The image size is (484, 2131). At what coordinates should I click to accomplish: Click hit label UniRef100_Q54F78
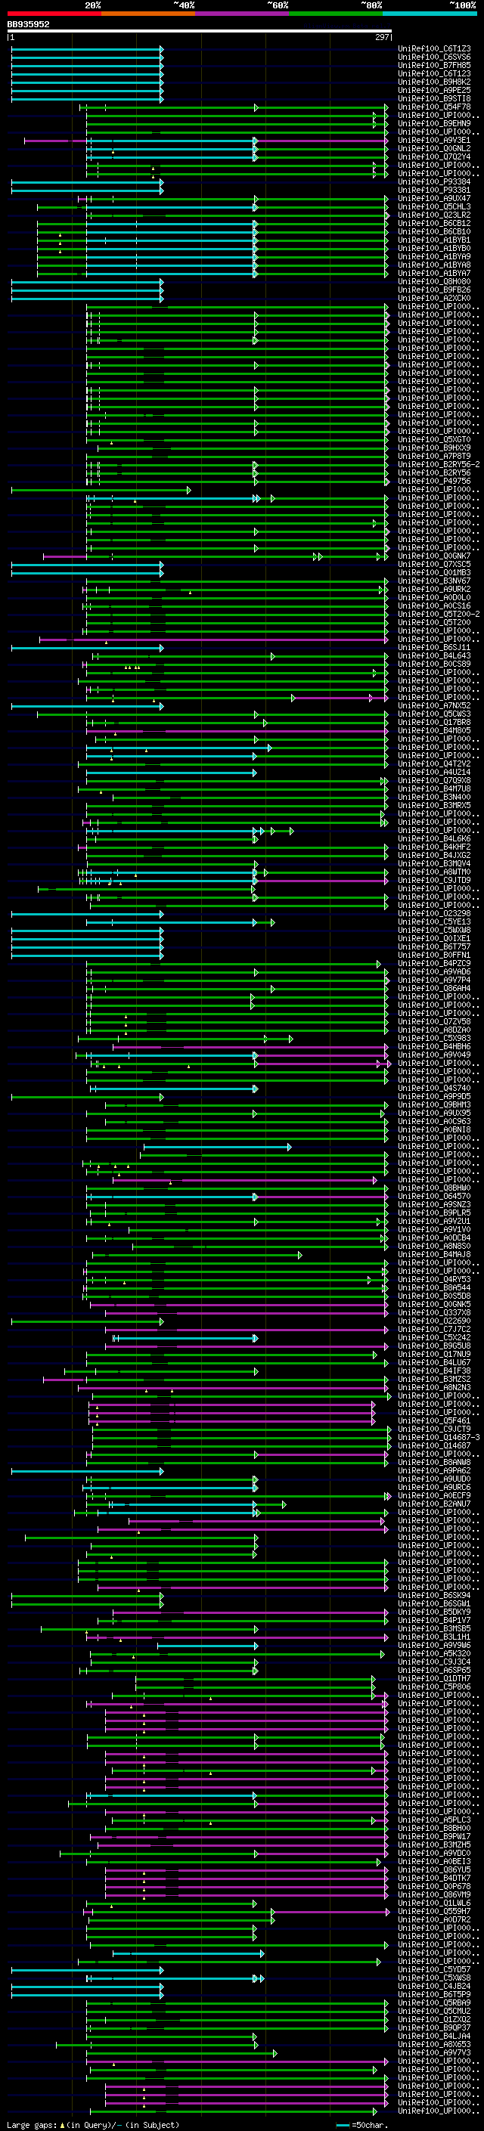point(434,107)
